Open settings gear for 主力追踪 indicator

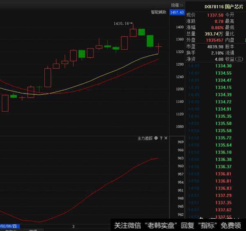[156, 138]
